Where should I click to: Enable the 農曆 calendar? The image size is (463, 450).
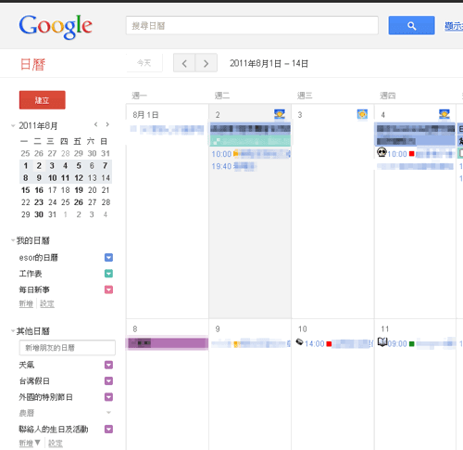27,413
